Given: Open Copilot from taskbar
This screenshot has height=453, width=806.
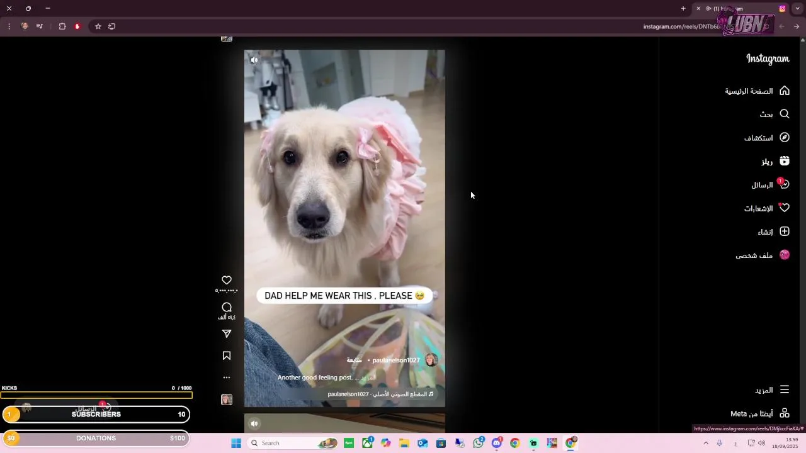Looking at the screenshot, I should point(386,443).
